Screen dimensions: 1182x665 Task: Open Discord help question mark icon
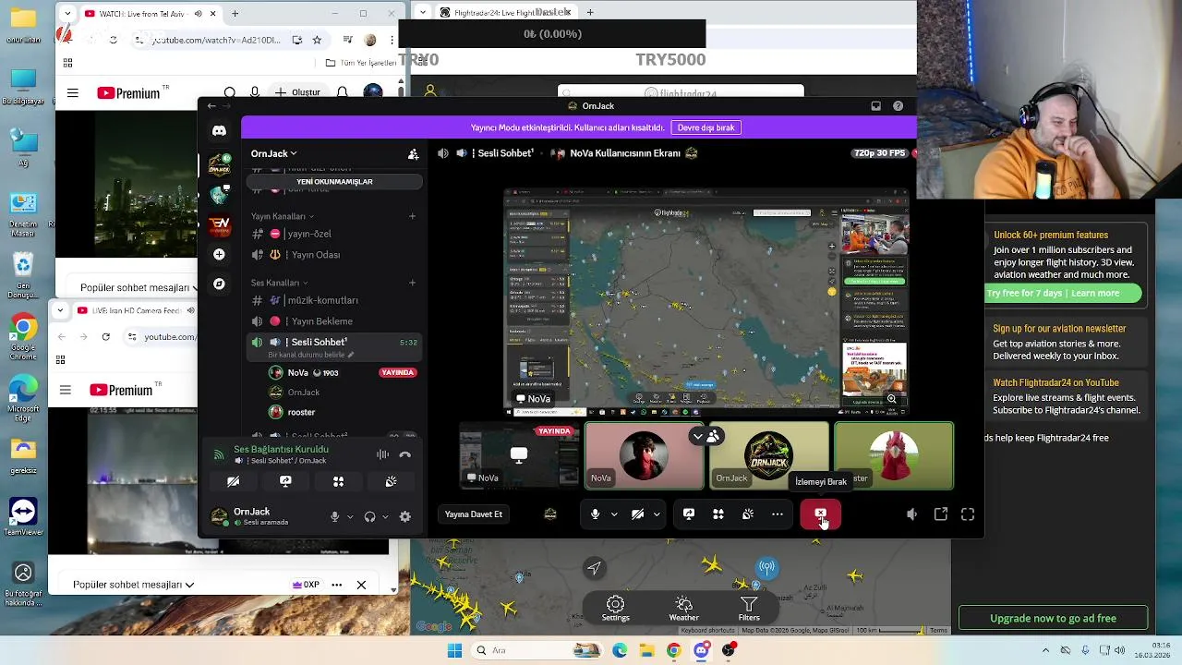click(x=898, y=106)
